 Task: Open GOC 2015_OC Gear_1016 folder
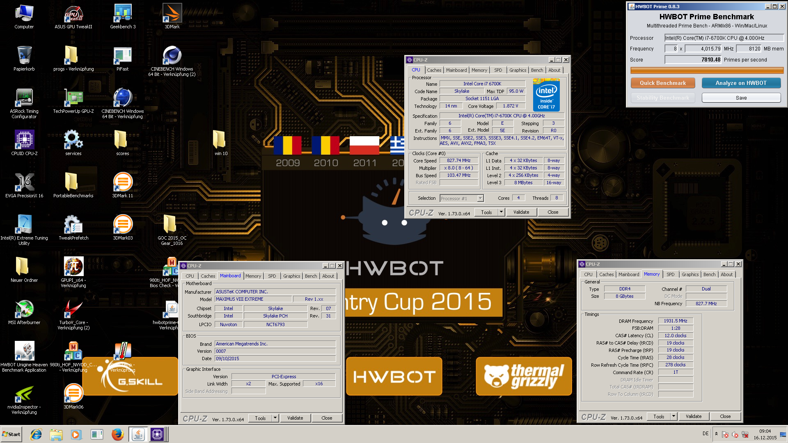point(172,230)
